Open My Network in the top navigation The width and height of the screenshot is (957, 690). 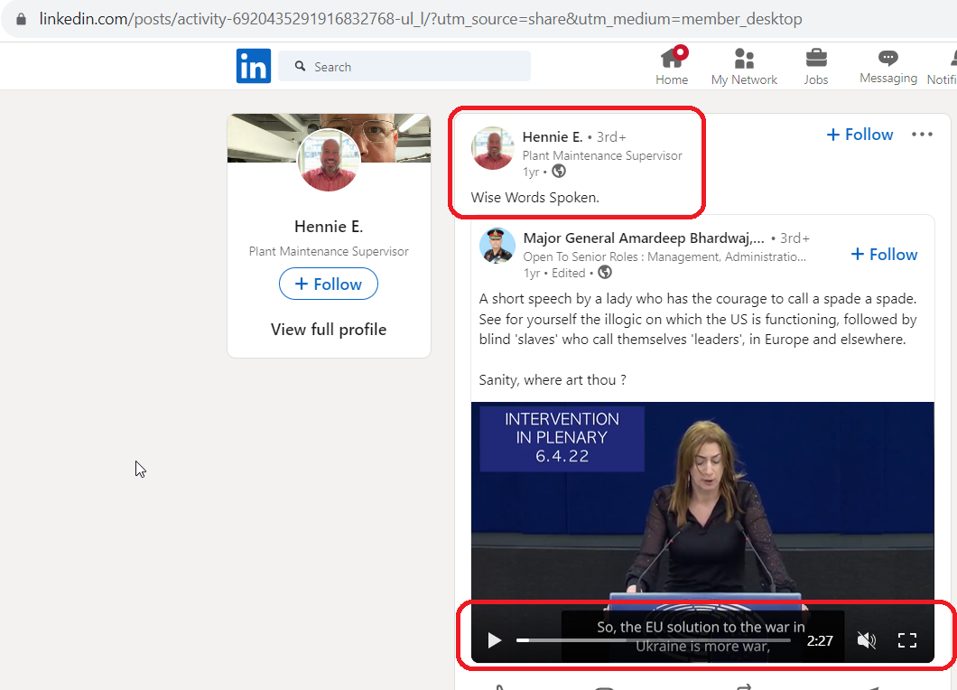pos(744,66)
